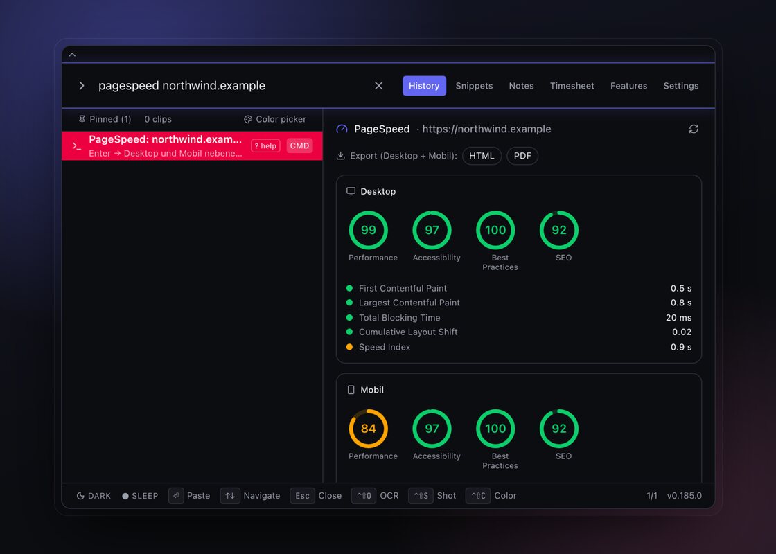Click the Desktop SEO score 92 gauge
The image size is (776, 554).
click(x=558, y=230)
